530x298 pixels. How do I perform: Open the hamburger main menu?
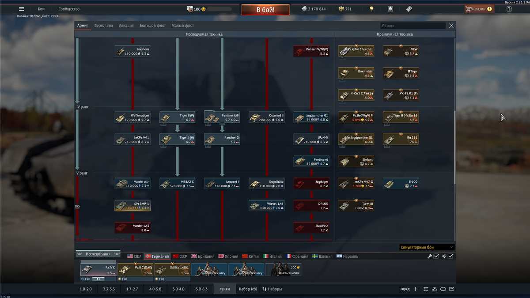coord(22,9)
